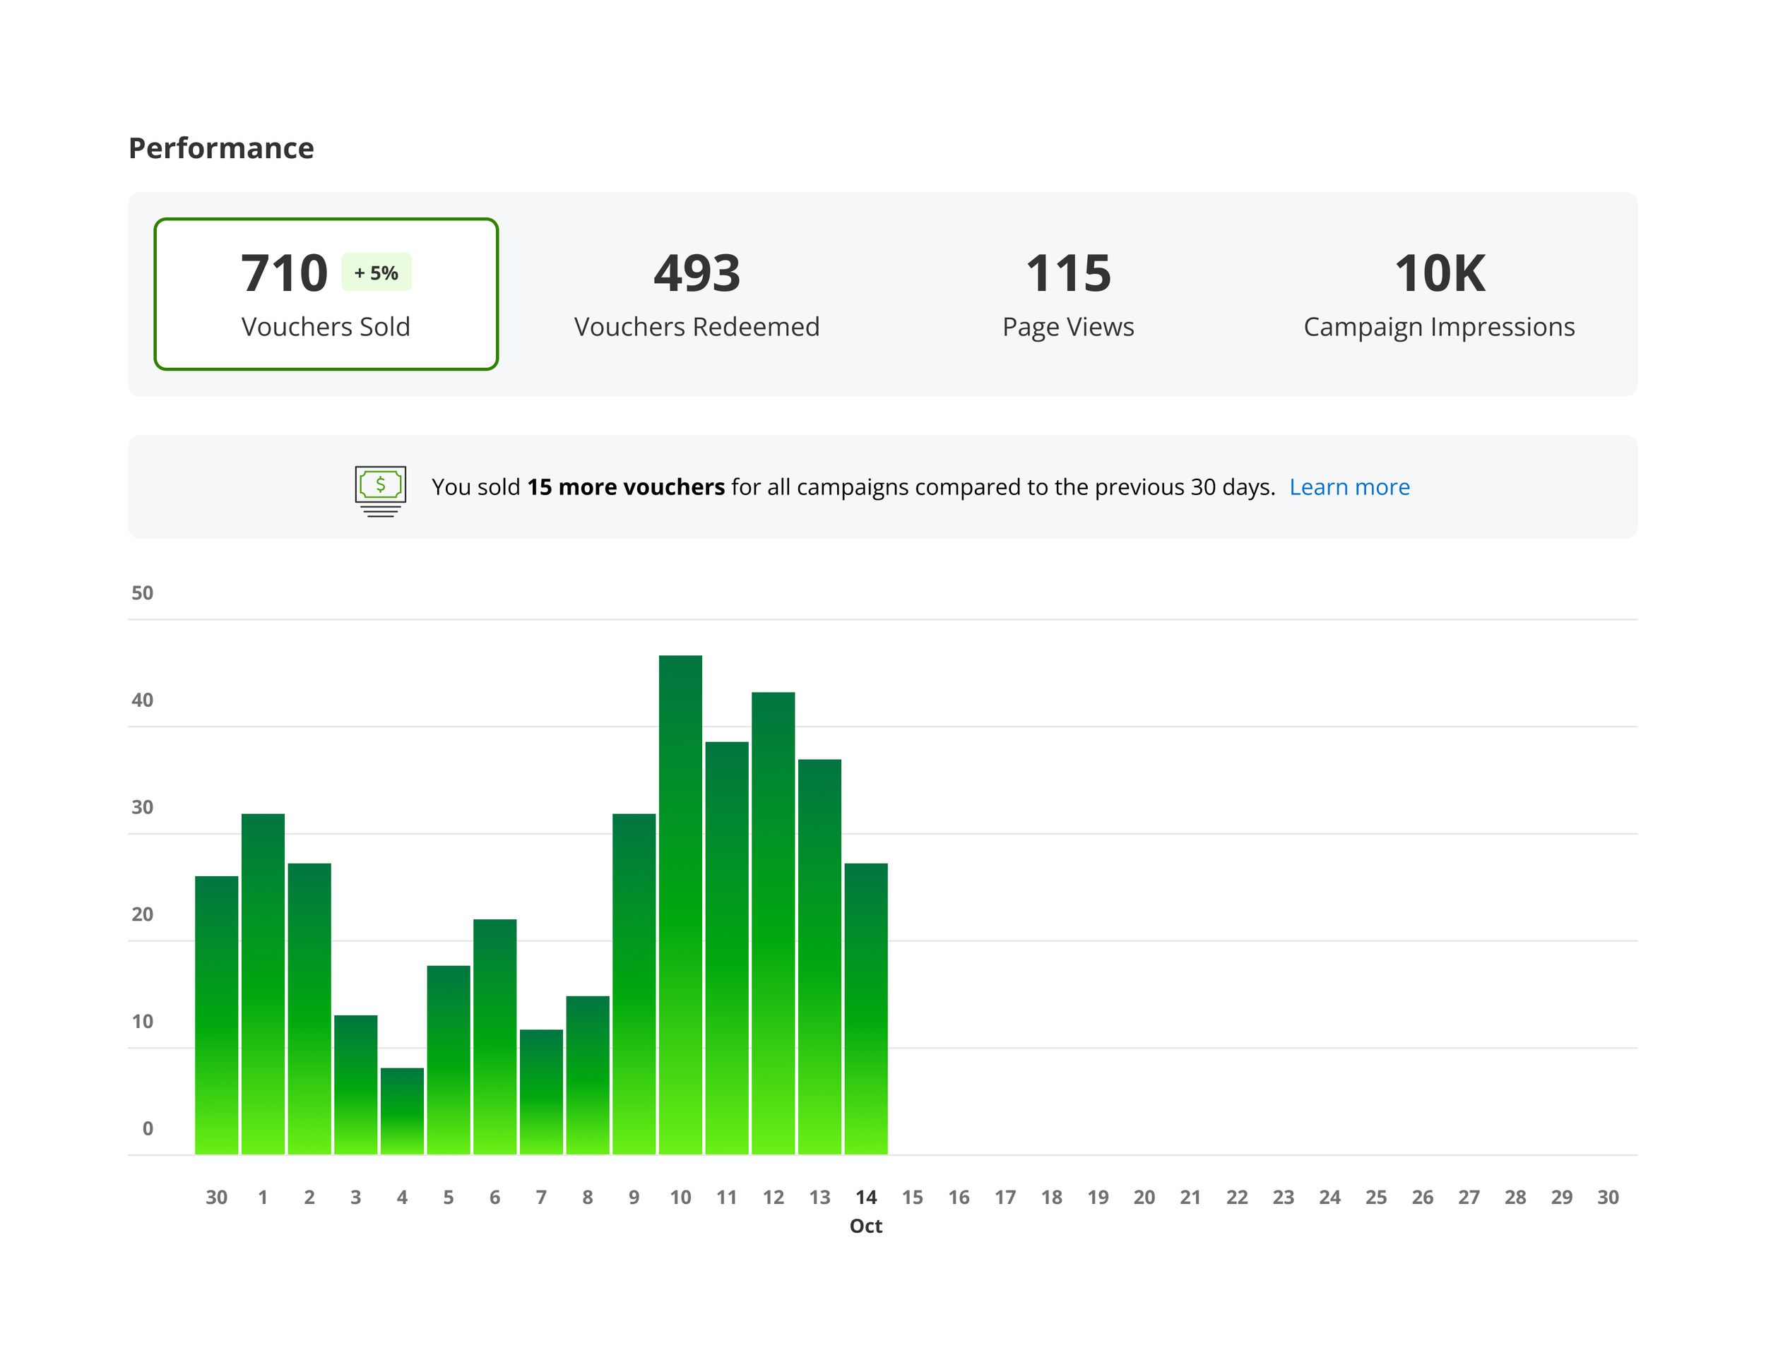Click the bar for day 9
This screenshot has width=1766, height=1367.
[x=634, y=984]
